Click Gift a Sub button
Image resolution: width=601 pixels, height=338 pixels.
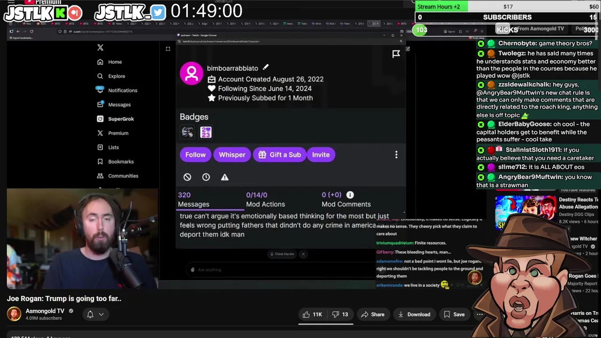280,154
